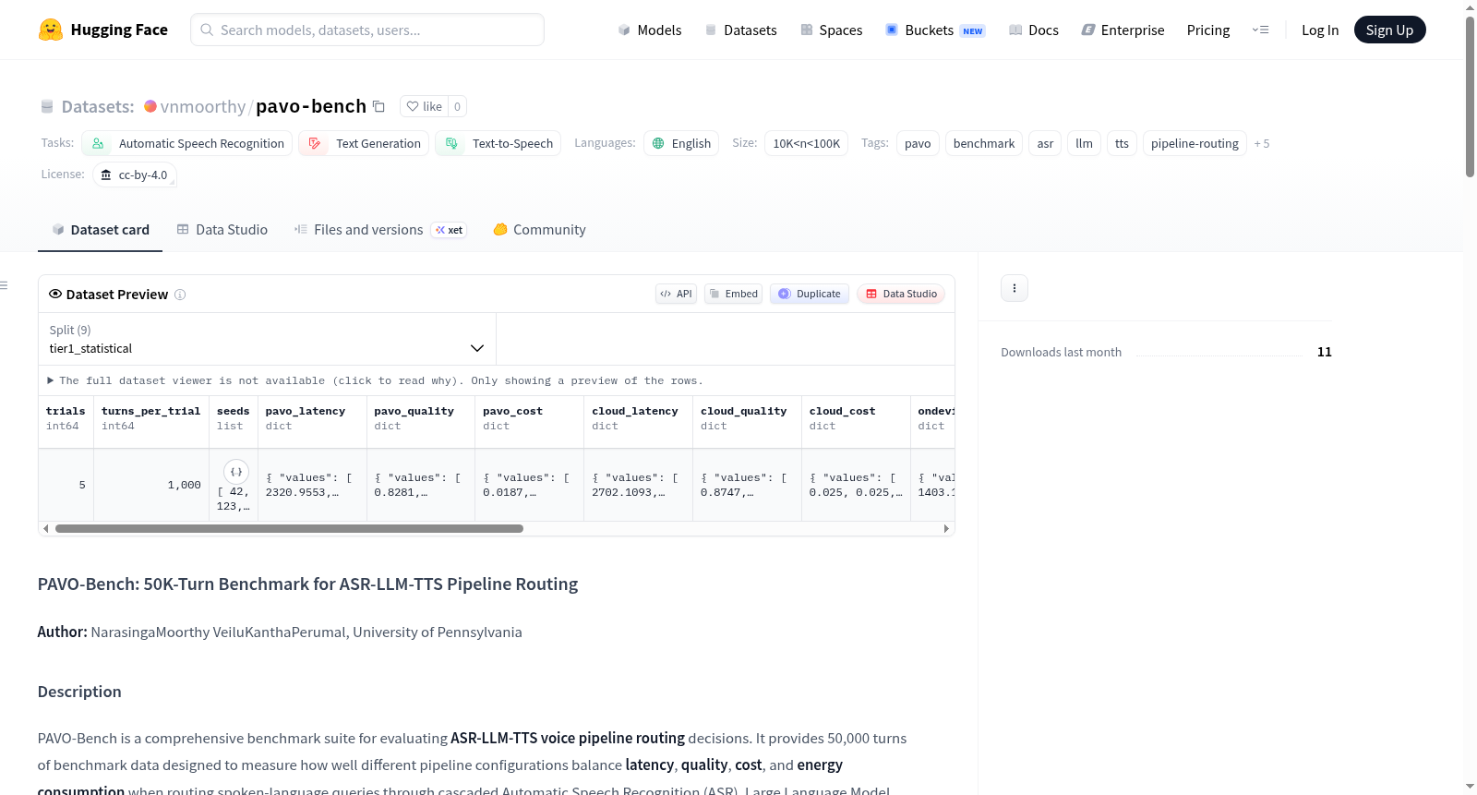Open the three-dot options menu in sidebar

[1015, 288]
